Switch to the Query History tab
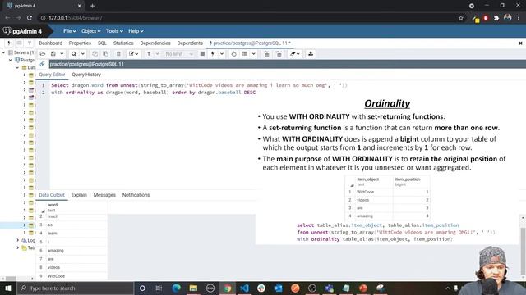 click(86, 75)
